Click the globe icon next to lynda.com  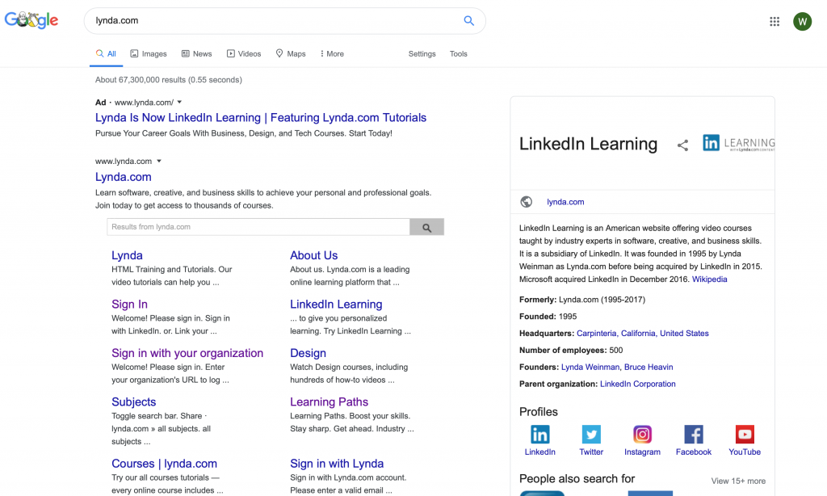click(526, 202)
